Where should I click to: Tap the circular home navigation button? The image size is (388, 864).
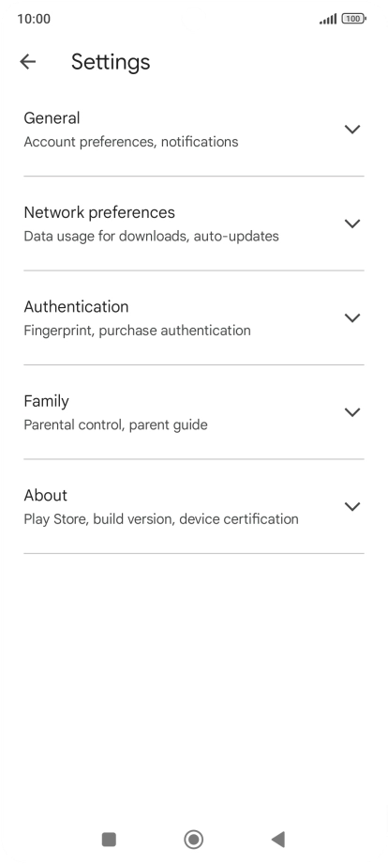click(193, 840)
